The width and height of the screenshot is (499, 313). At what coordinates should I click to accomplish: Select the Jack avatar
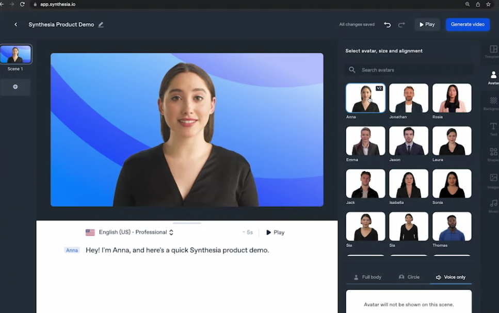(365, 184)
